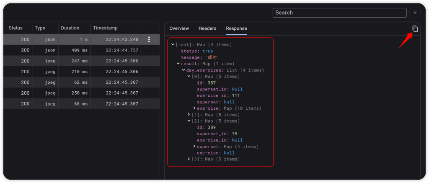The image size is (429, 183).
Task: Click the status: true line
Action: tap(197, 51)
